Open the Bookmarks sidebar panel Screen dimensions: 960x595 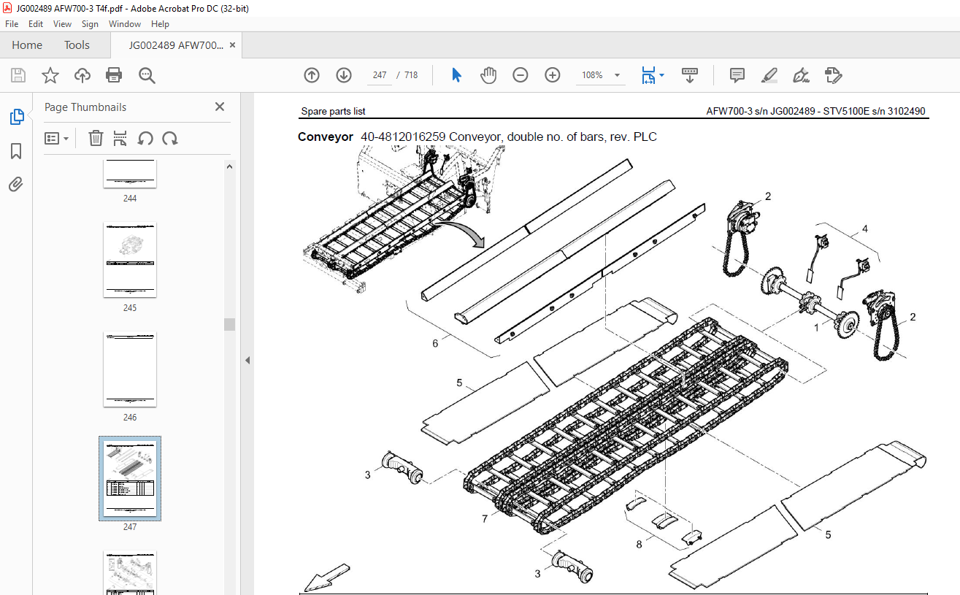click(x=16, y=151)
